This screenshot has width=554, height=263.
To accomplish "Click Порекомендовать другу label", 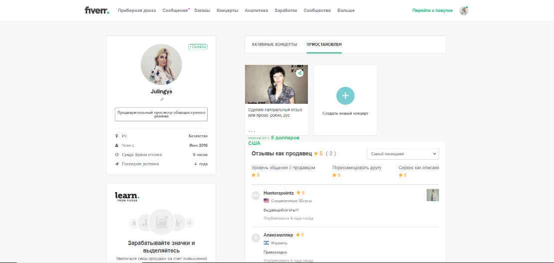I will (357, 168).
